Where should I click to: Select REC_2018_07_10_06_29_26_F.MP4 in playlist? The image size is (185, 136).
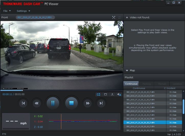click(153, 127)
